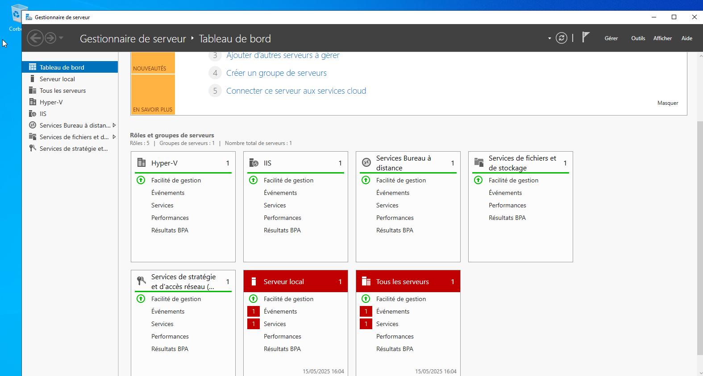The height and width of the screenshot is (376, 703).
Task: Click the forward navigation arrow
Action: point(50,38)
